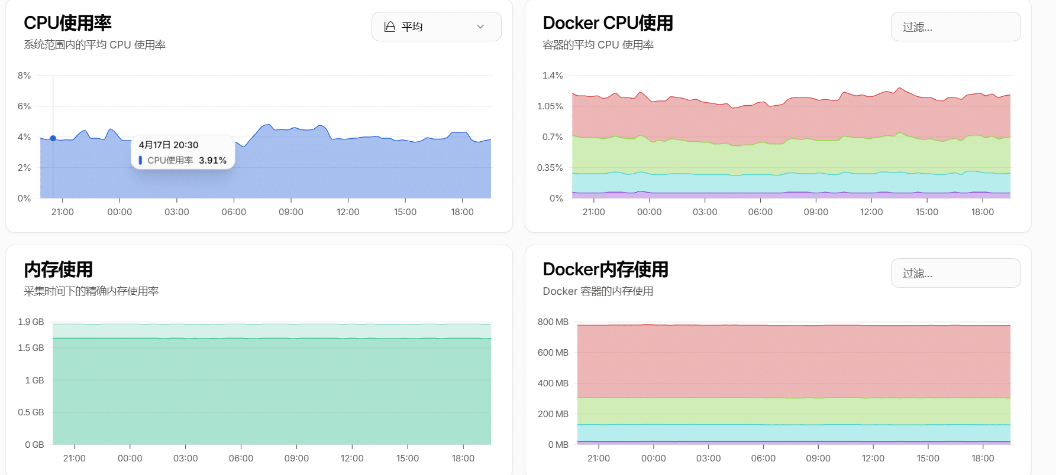Click the red area in Docker memory chart
This screenshot has height=475, width=1056.
(x=793, y=360)
